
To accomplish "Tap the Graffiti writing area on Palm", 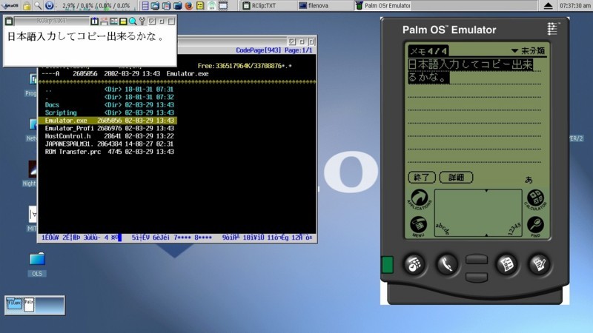I will pyautogui.click(x=478, y=213).
